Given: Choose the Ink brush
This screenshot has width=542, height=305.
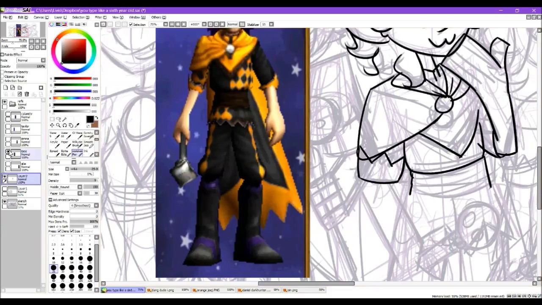Looking at the screenshot, I should click(88, 152).
